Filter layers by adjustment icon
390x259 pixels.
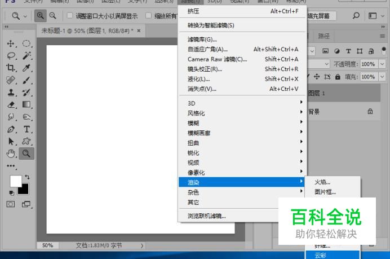click(x=337, y=51)
